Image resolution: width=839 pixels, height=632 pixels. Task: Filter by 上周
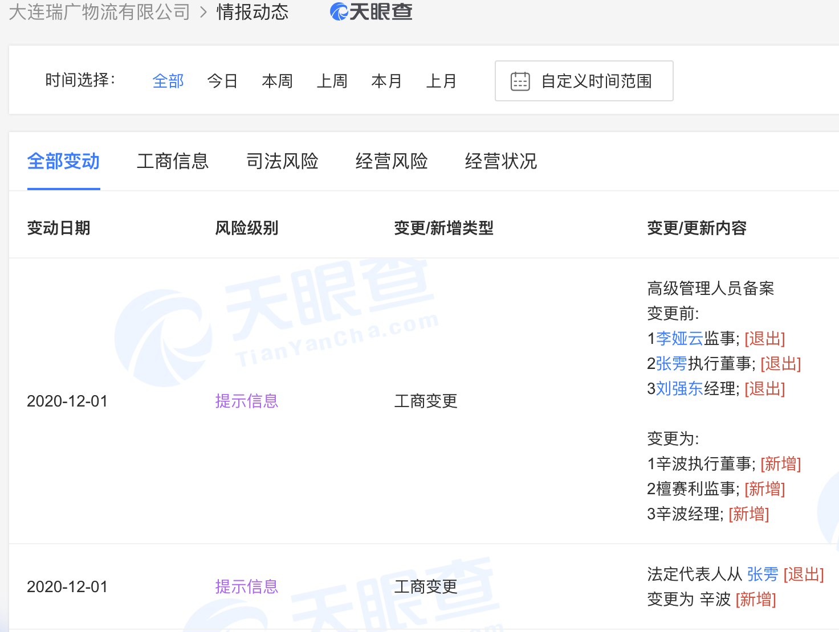pyautogui.click(x=332, y=81)
